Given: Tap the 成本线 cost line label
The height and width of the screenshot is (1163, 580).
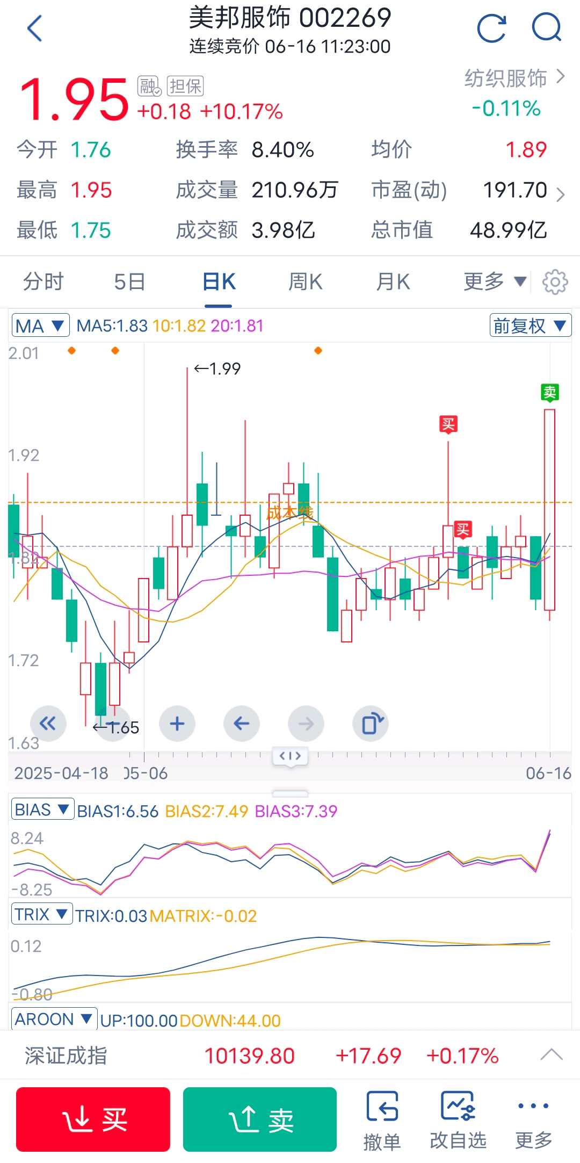Looking at the screenshot, I should (x=289, y=512).
